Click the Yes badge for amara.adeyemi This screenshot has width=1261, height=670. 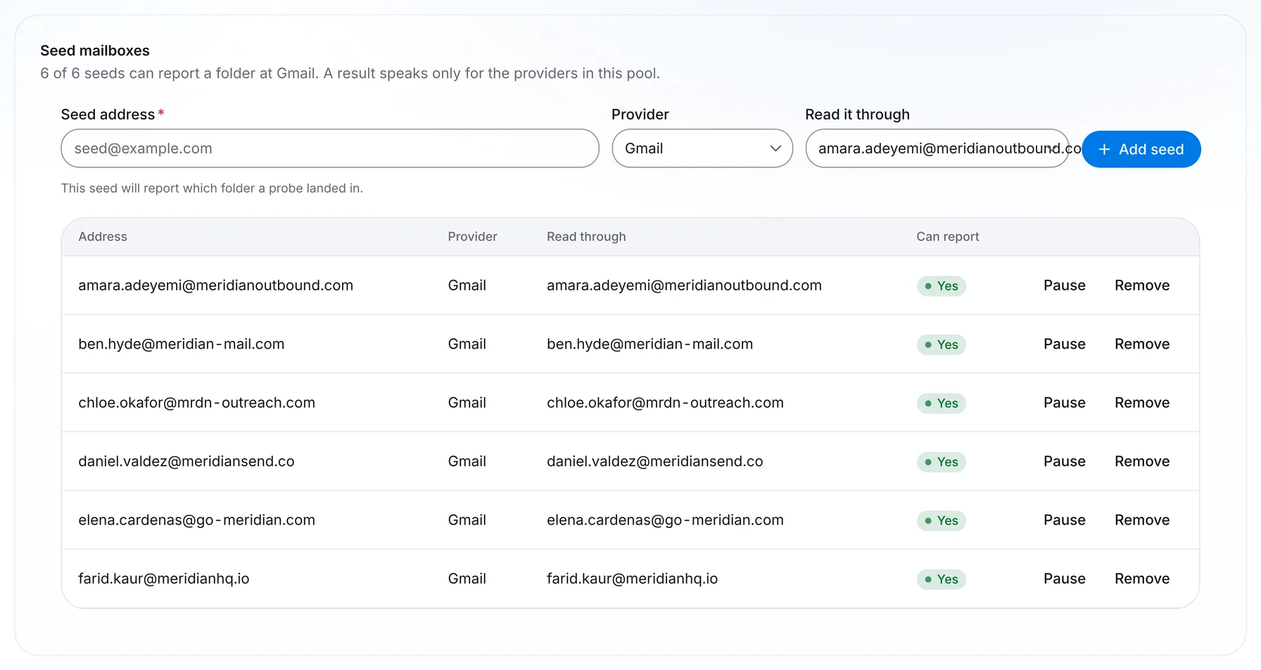click(x=941, y=286)
